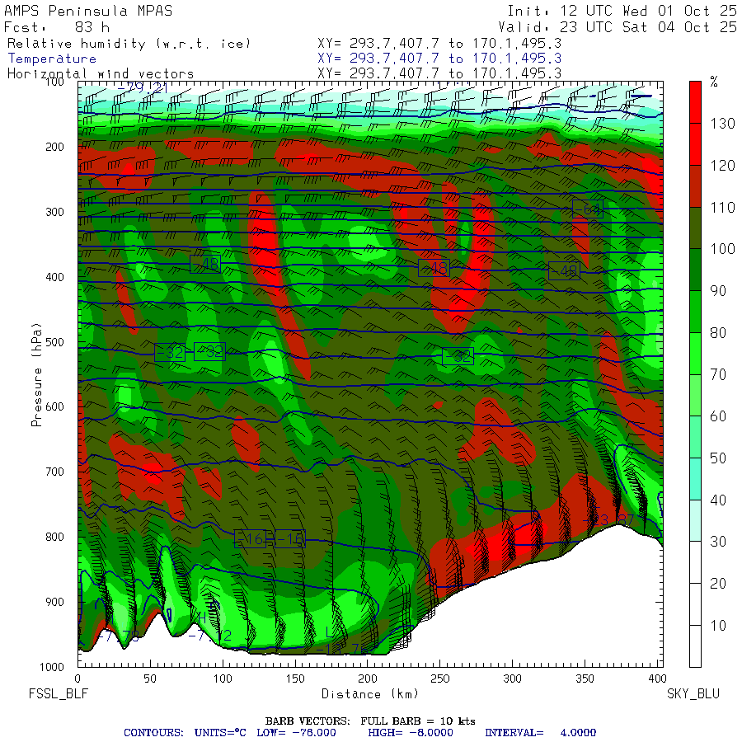Click the "HIGH= -8.0000" contour value

tap(411, 733)
